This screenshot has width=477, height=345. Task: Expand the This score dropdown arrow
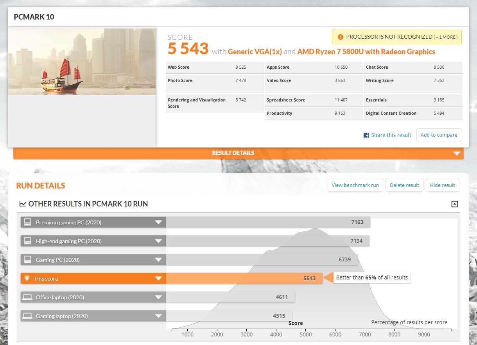click(158, 279)
